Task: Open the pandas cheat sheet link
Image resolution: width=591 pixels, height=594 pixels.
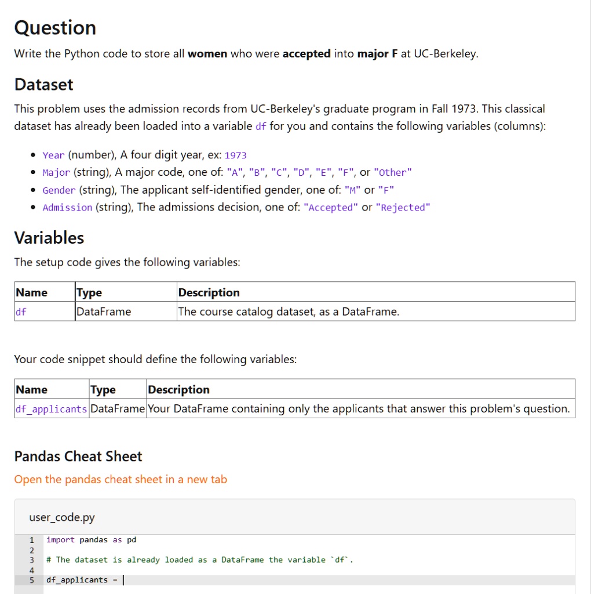Action: (121, 479)
